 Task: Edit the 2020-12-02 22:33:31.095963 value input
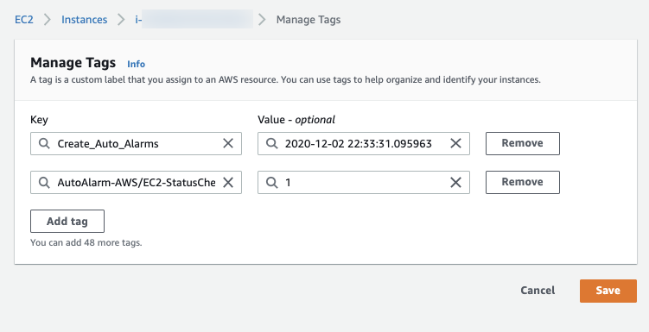[364, 143]
